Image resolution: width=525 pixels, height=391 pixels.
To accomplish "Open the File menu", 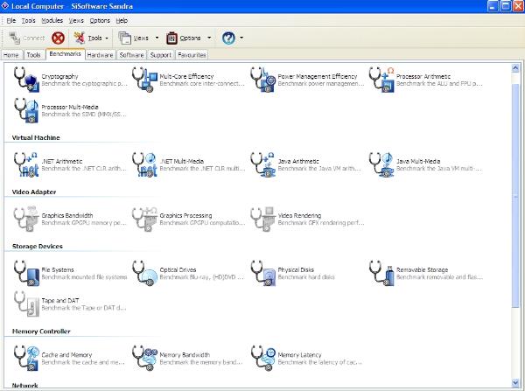I will 11,21.
